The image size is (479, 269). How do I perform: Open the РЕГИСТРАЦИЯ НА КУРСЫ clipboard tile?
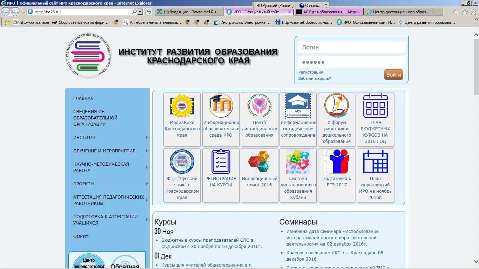(x=221, y=175)
